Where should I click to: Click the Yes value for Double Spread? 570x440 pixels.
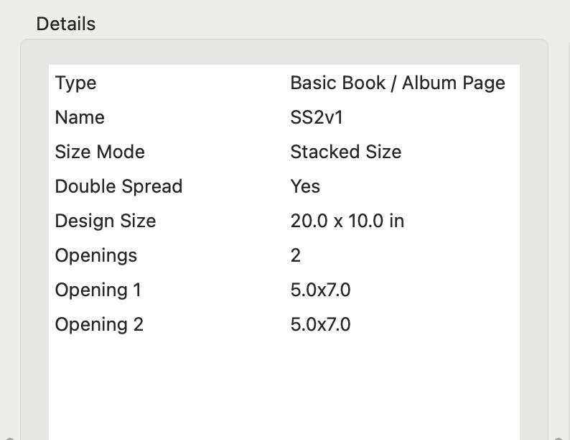[x=305, y=186]
